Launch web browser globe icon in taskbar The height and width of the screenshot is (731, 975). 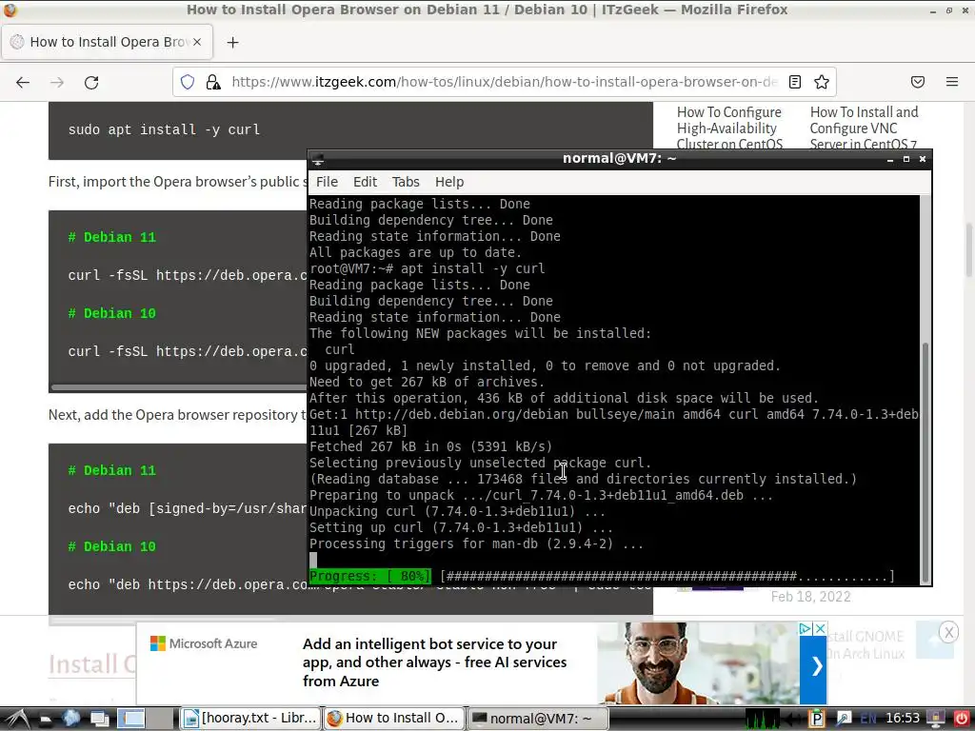coord(71,719)
